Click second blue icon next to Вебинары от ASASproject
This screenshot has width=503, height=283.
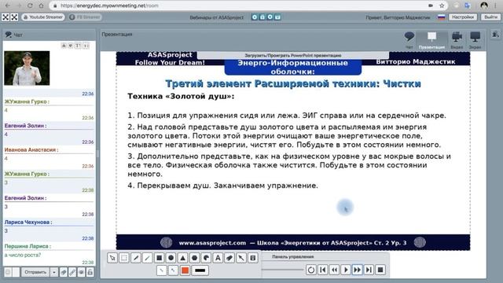(x=262, y=17)
